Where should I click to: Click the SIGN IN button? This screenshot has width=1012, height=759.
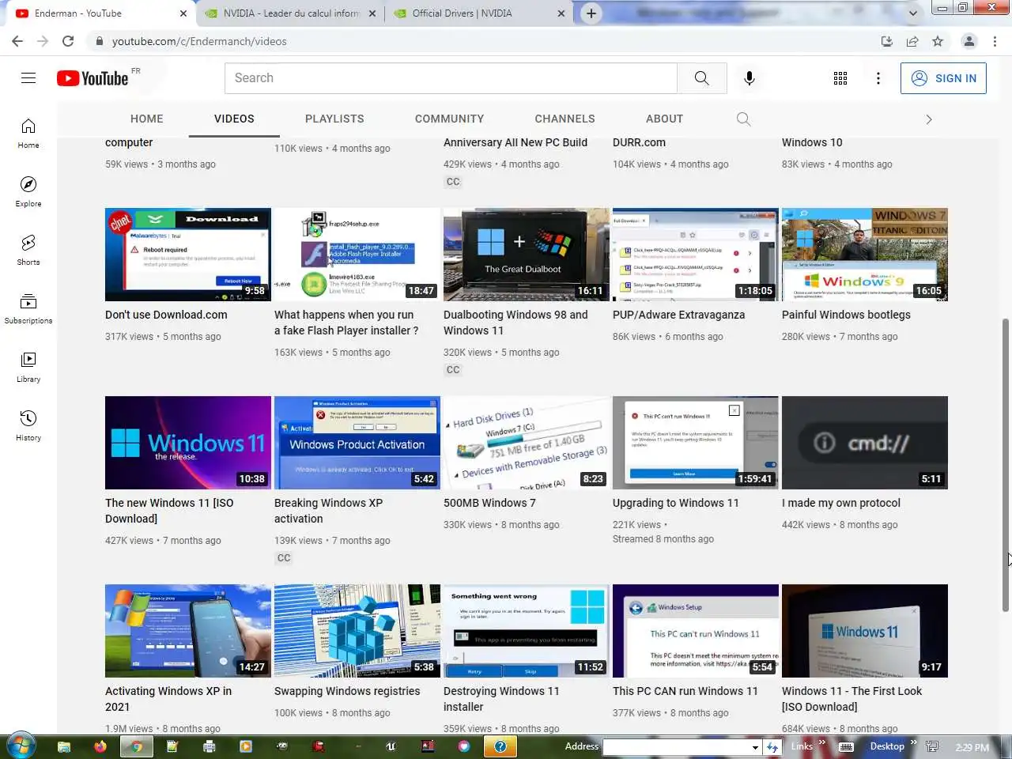(x=943, y=78)
